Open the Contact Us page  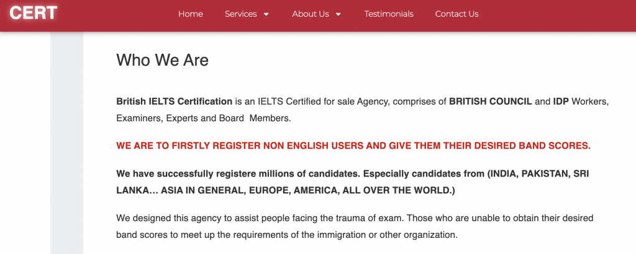click(x=457, y=14)
